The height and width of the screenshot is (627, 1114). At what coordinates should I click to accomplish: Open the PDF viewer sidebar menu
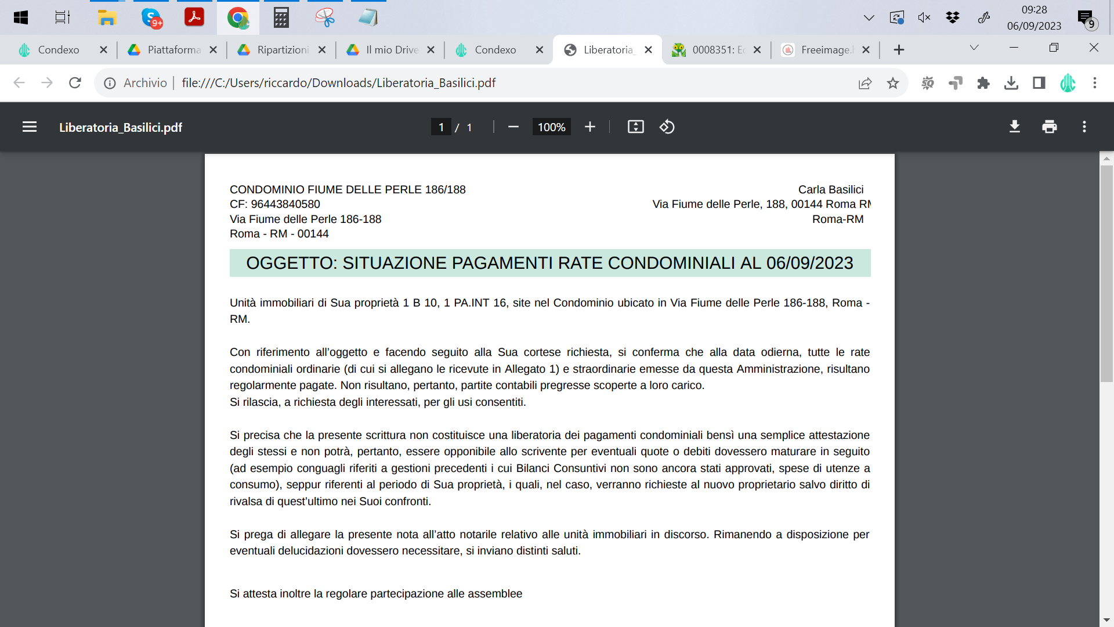coord(30,127)
